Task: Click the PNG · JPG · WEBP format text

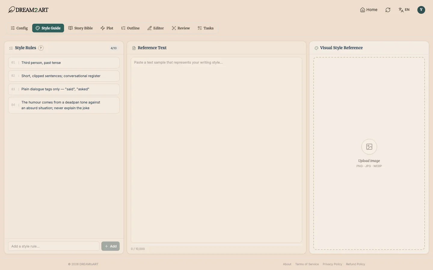Action: (369, 166)
